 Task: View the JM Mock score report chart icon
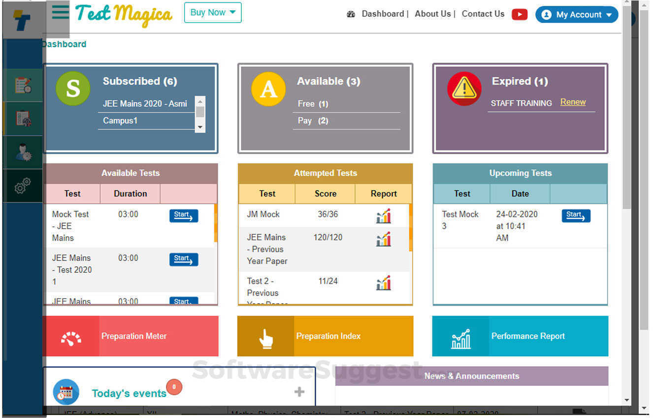pyautogui.click(x=383, y=216)
